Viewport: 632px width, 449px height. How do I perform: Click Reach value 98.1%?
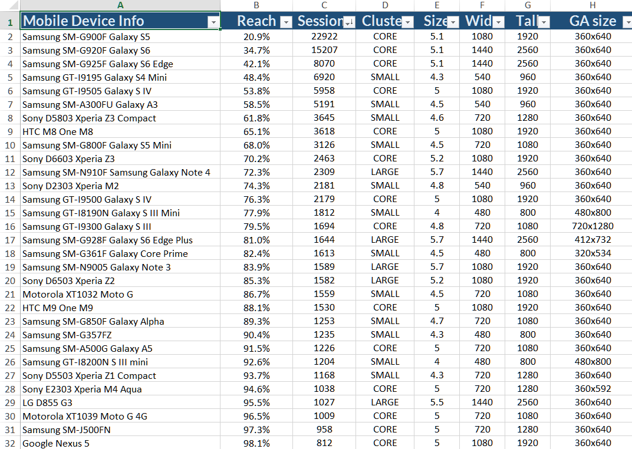pyautogui.click(x=256, y=443)
